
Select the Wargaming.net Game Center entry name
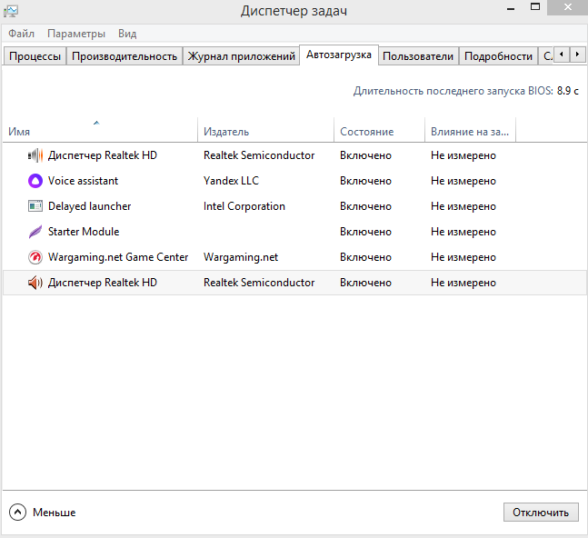pyautogui.click(x=118, y=257)
